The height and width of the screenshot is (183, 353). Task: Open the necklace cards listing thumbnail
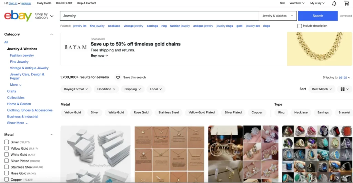click(169, 154)
